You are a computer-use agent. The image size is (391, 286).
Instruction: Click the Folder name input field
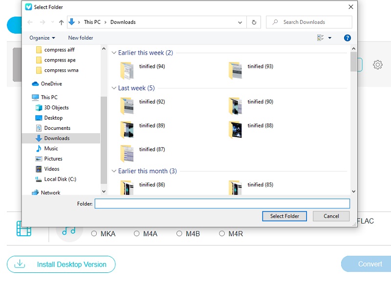tap(222, 204)
